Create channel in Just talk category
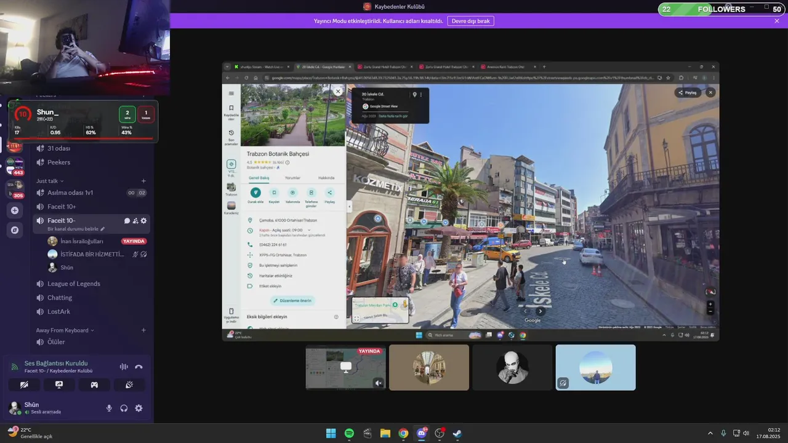The height and width of the screenshot is (443, 788). (x=143, y=181)
